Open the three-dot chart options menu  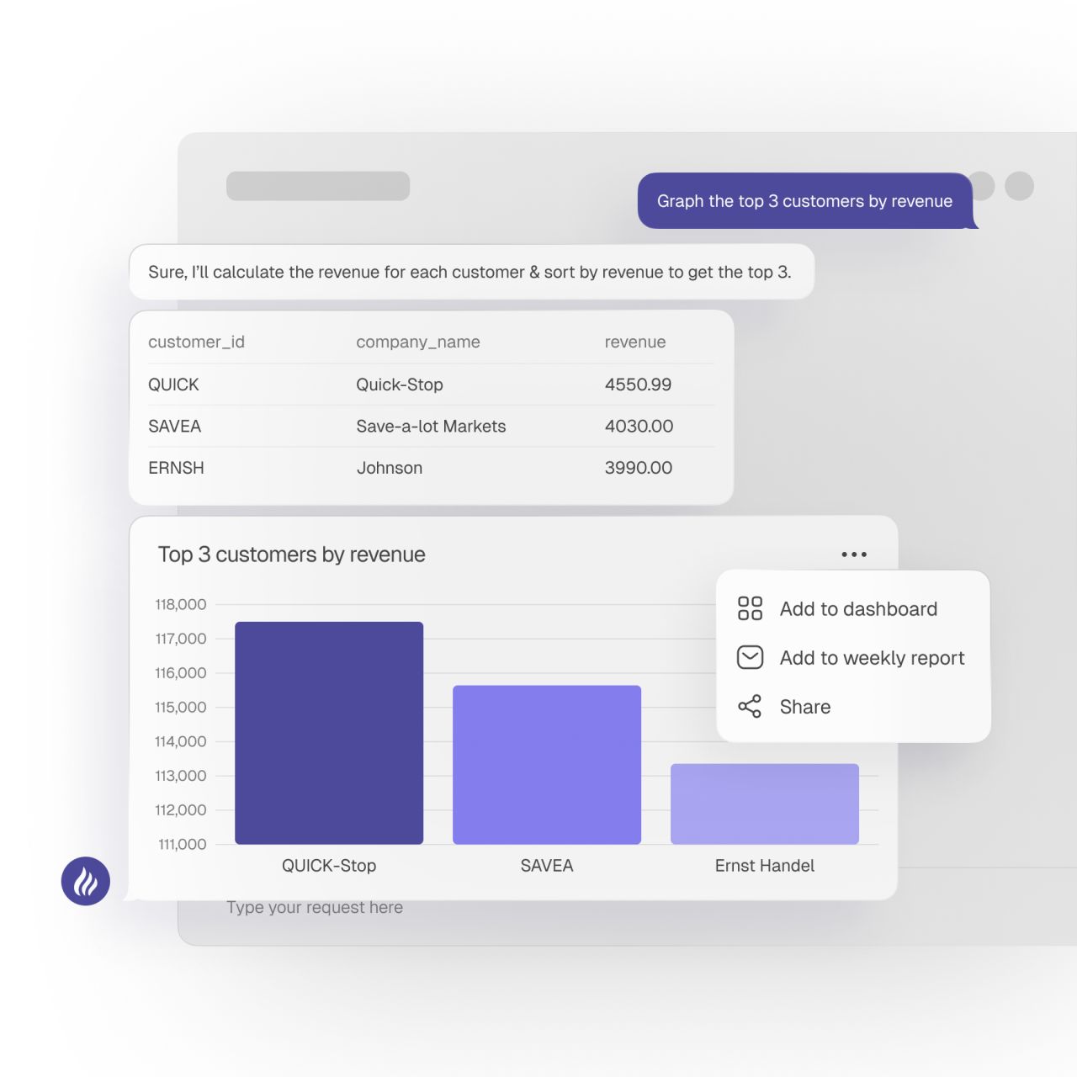[x=854, y=554]
